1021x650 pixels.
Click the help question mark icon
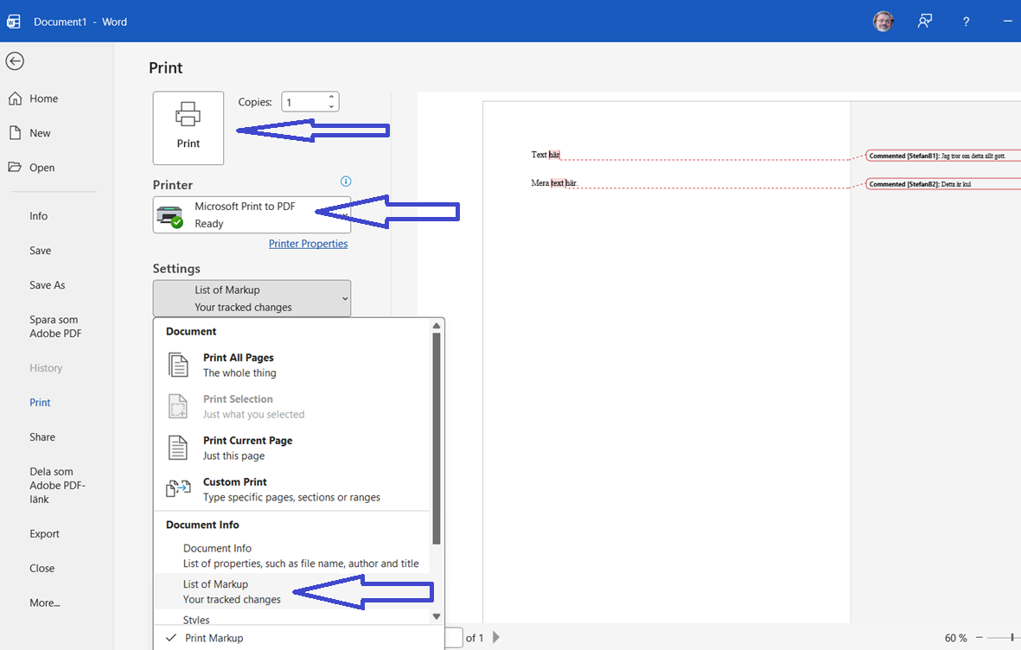pyautogui.click(x=966, y=22)
